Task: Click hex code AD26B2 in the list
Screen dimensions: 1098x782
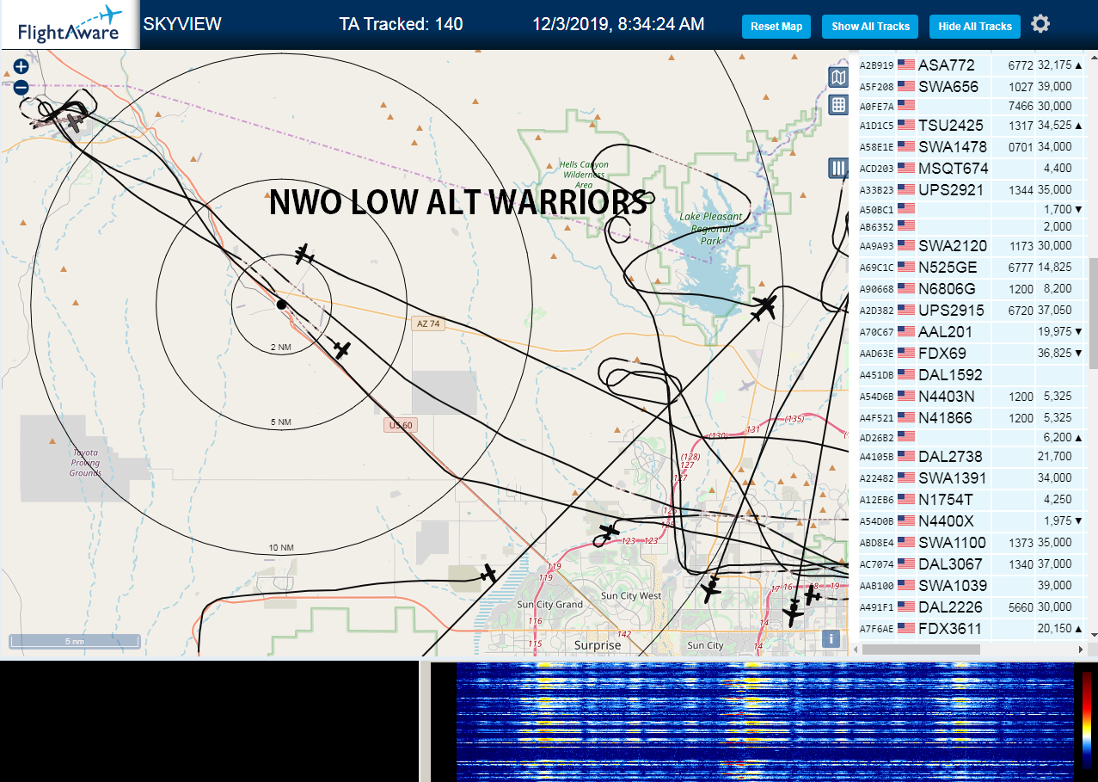Action: [x=877, y=438]
